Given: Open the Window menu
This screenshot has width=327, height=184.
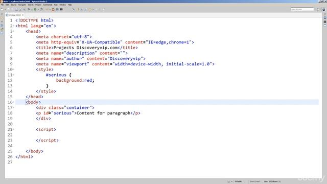Looking at the screenshot, I should click(63, 5).
